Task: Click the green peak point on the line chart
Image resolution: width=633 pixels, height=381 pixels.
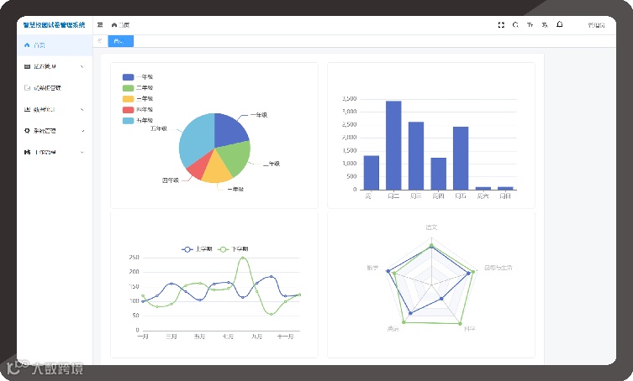Action: point(242,258)
